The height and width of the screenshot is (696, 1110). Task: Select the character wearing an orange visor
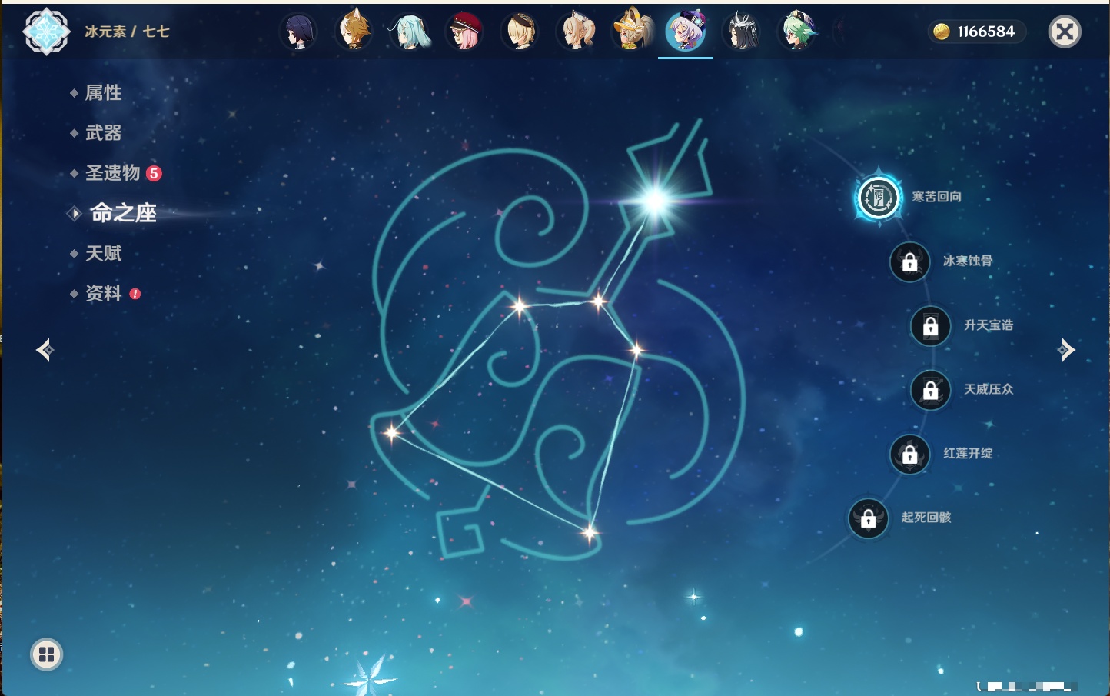[x=631, y=32]
